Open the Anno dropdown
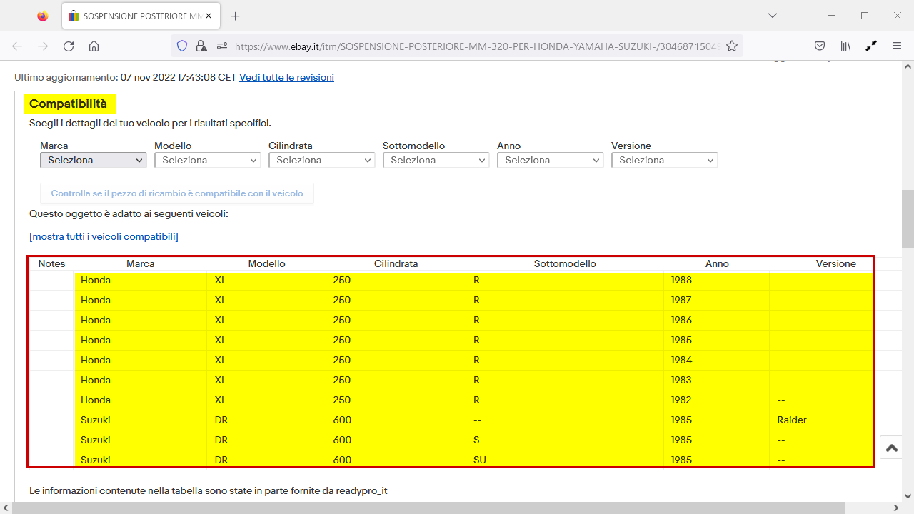The width and height of the screenshot is (914, 514). coord(551,161)
